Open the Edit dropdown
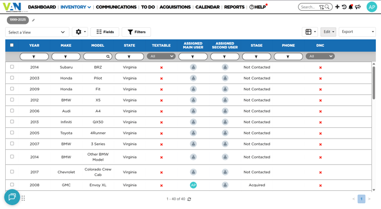This screenshot has height=209, width=381. [x=328, y=32]
